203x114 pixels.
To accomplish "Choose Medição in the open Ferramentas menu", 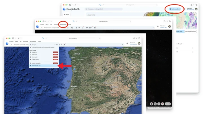I will [x=44, y=45].
